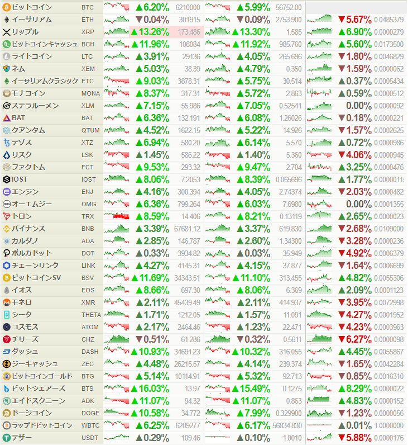Open the ADK BTC-pair sparkline chart
This screenshot has width=408, height=445.
(319, 401)
